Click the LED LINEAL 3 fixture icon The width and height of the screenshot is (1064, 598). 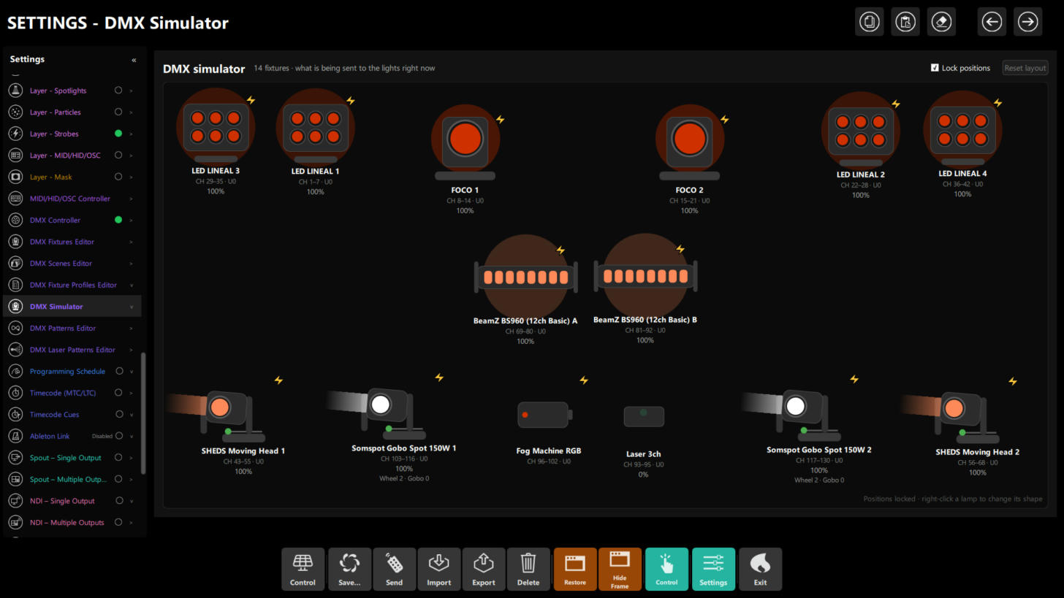click(x=216, y=126)
